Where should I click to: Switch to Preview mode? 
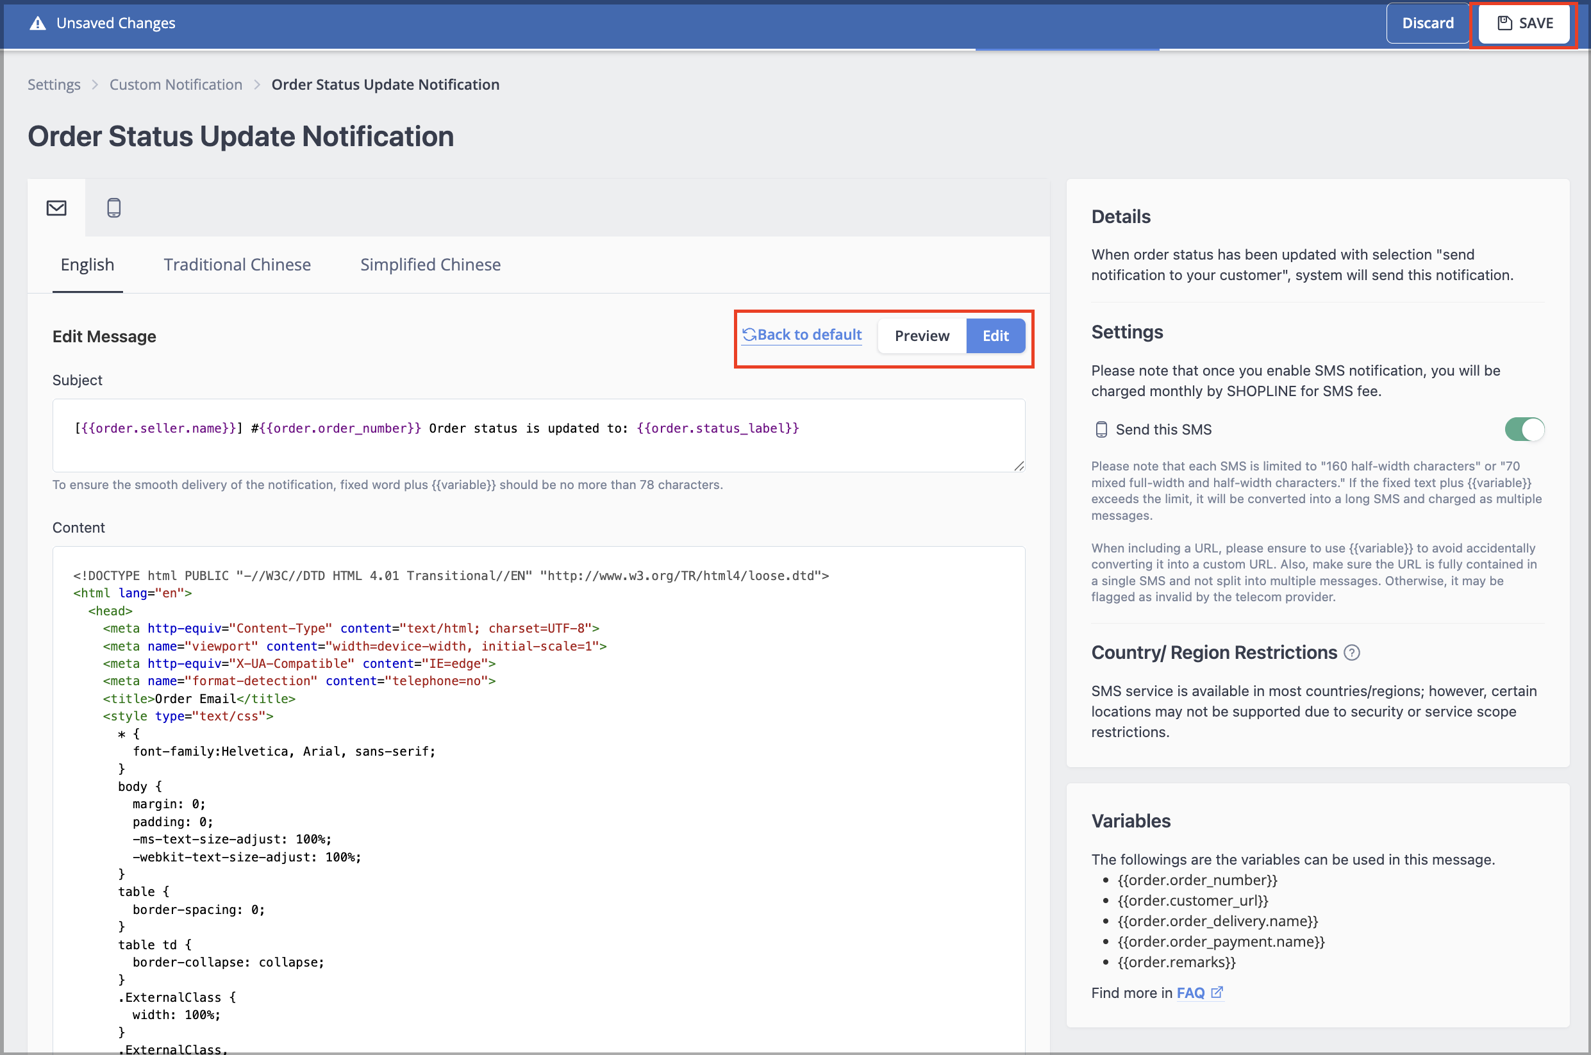pos(922,336)
